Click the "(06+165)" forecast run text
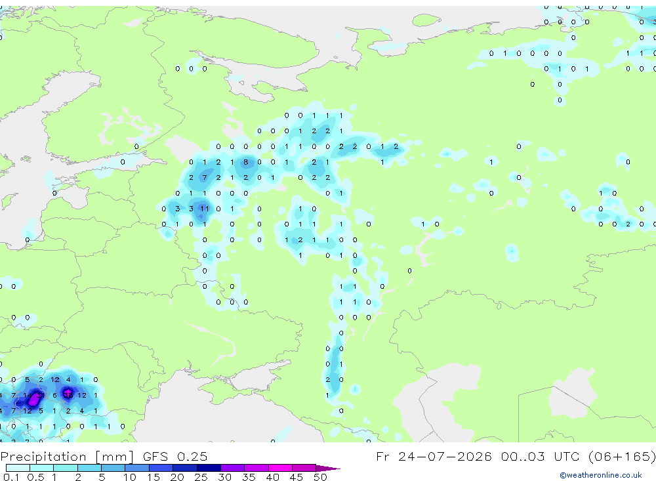The image size is (656, 481). pyautogui.click(x=623, y=456)
